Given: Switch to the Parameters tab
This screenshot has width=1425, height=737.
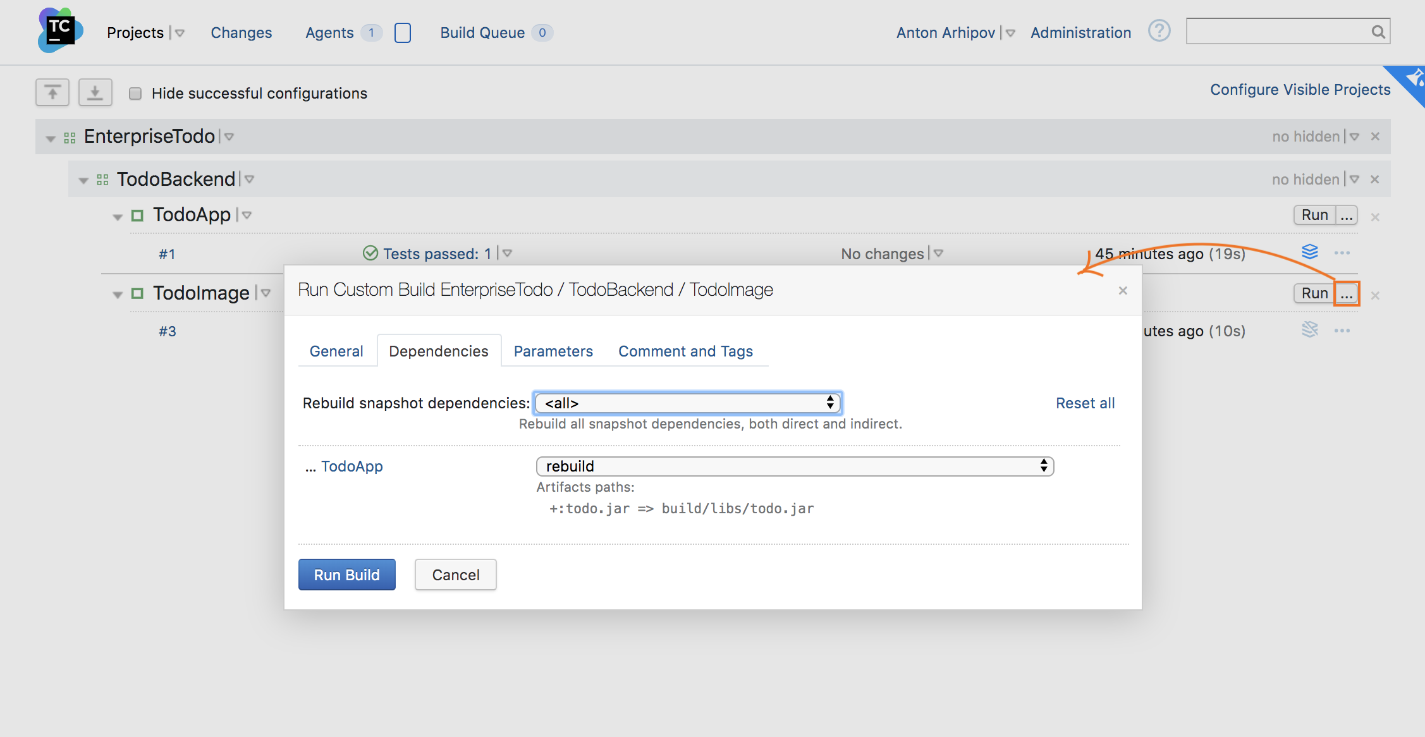Looking at the screenshot, I should click(553, 351).
